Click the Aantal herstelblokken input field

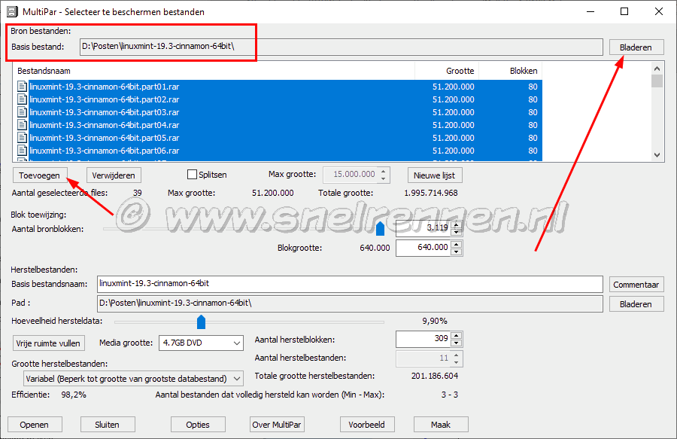[x=424, y=339]
